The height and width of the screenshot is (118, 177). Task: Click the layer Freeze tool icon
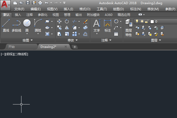tap(150, 28)
